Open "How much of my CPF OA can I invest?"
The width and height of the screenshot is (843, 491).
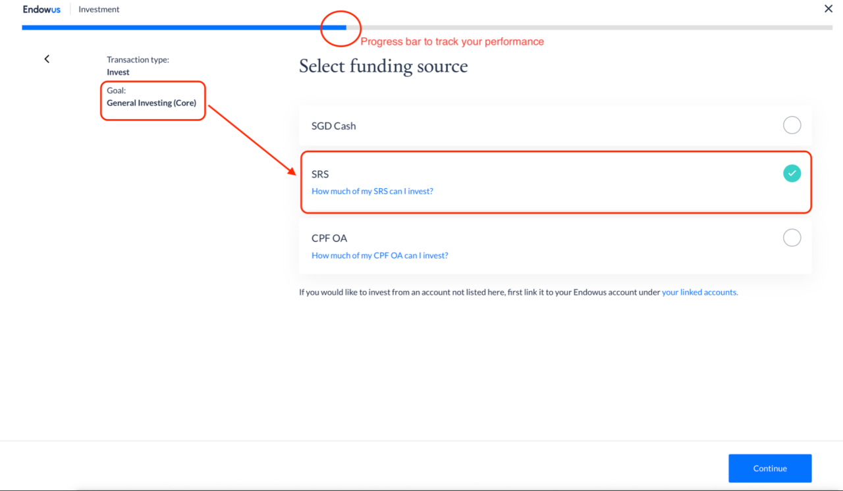pyautogui.click(x=379, y=255)
